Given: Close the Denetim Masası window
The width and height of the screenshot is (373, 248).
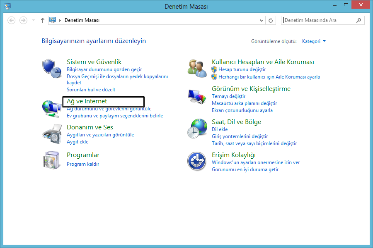Looking at the screenshot, I should [361, 5].
